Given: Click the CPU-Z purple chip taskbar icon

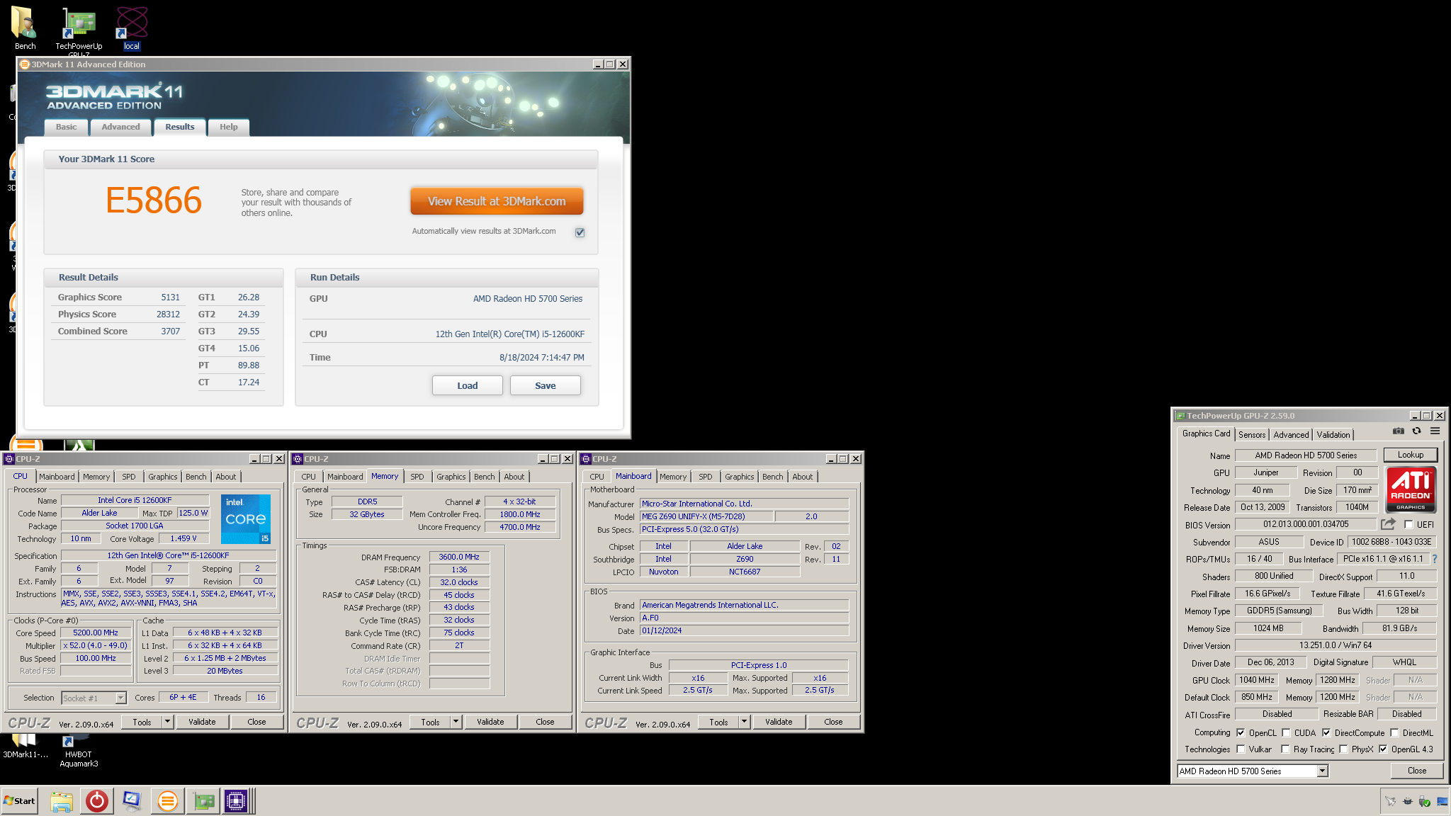Looking at the screenshot, I should coord(236,801).
